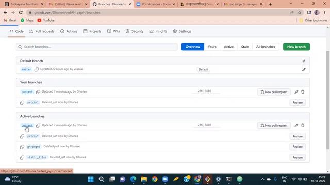Restore the static_files branch
The width and height of the screenshot is (330, 185).
pyautogui.click(x=298, y=157)
